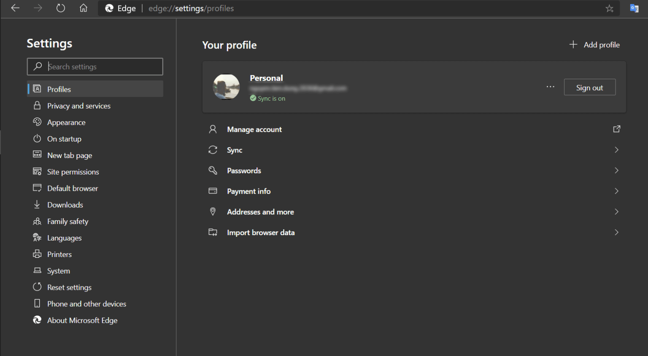Sign out of the Personal profile

point(589,87)
